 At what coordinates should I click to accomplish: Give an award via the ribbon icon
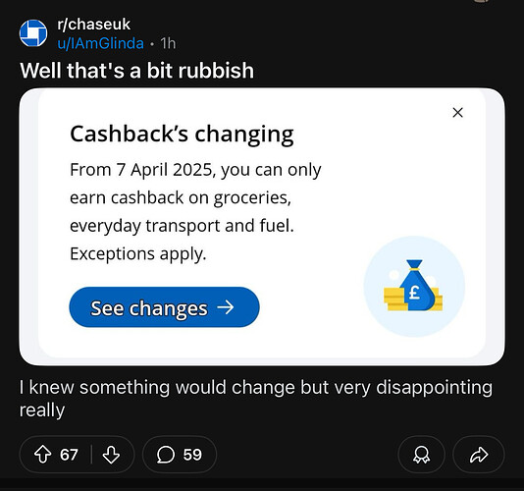421,455
